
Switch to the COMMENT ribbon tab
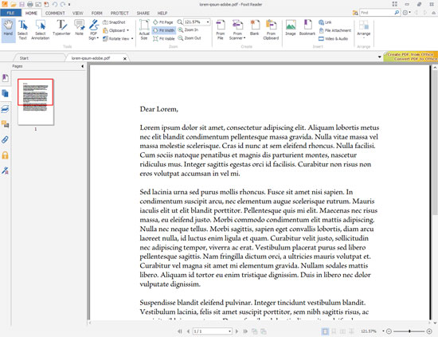pos(55,13)
